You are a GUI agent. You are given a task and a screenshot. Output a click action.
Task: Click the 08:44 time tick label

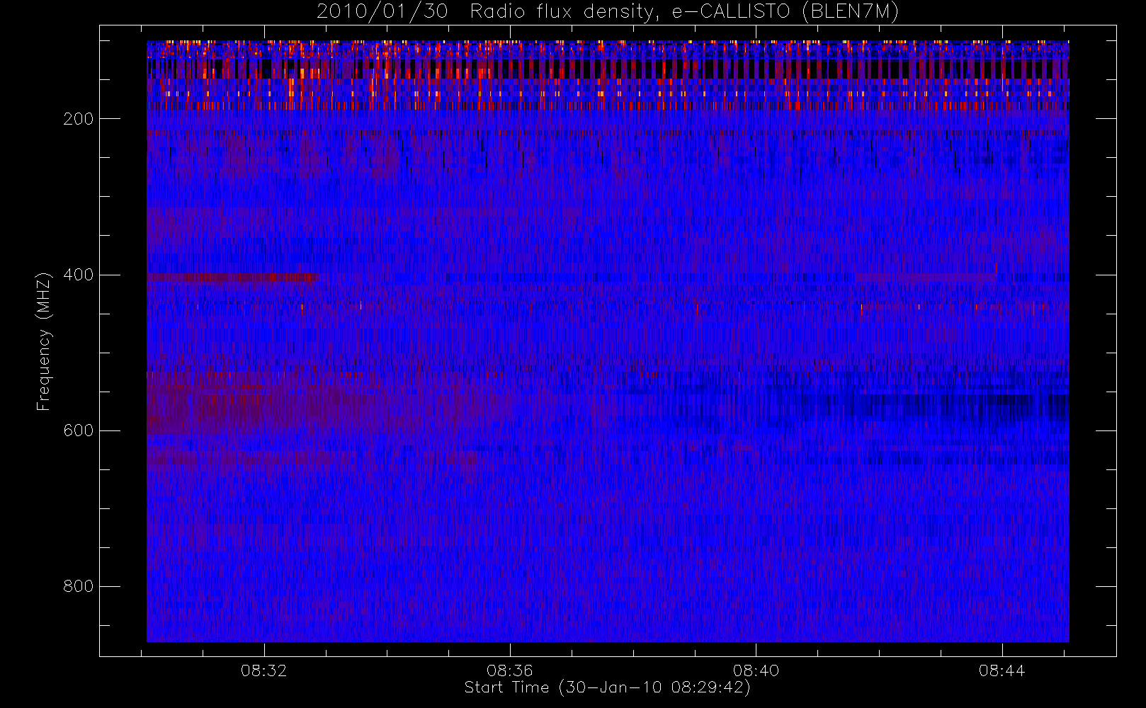pyautogui.click(x=1002, y=670)
